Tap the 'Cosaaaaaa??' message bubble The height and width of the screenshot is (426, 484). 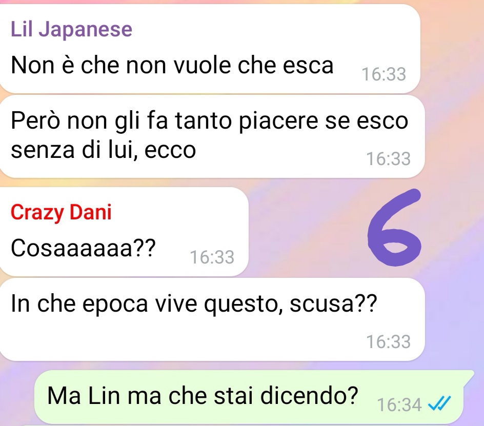coord(124,232)
